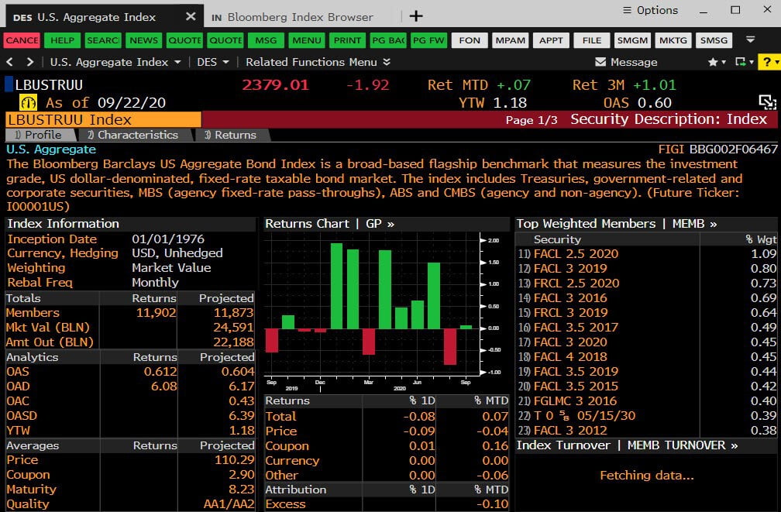Screen dimensions: 781x512
Task: Click the Message envelope icon
Action: click(x=600, y=62)
